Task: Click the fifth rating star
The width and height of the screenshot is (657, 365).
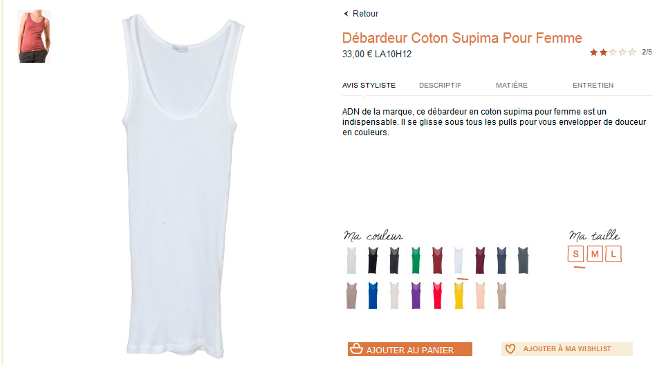Action: click(632, 52)
